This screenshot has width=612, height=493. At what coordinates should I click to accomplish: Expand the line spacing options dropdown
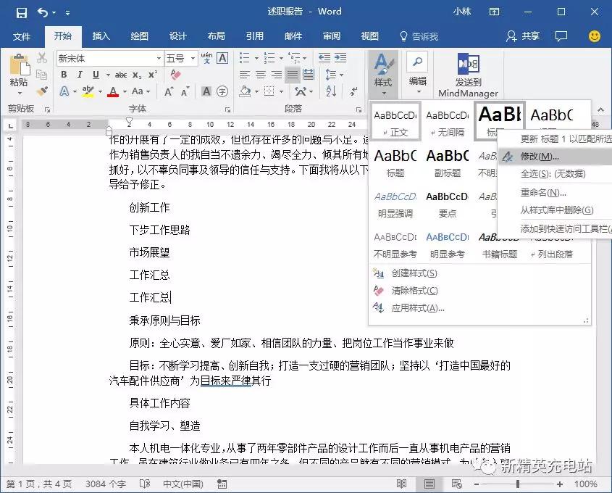pyautogui.click(x=342, y=75)
